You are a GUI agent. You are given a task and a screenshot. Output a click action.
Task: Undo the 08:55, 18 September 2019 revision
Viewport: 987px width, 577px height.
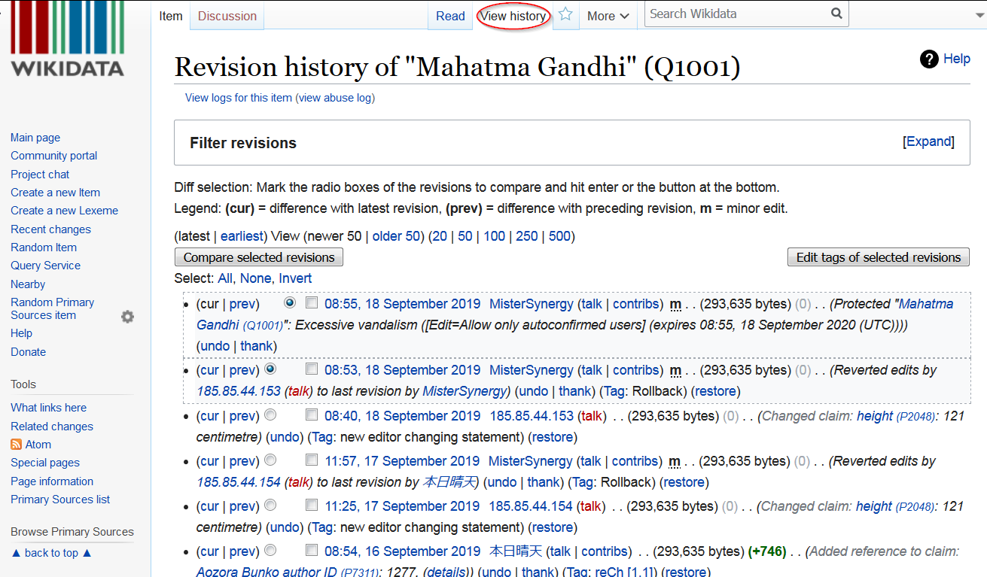[x=215, y=346]
